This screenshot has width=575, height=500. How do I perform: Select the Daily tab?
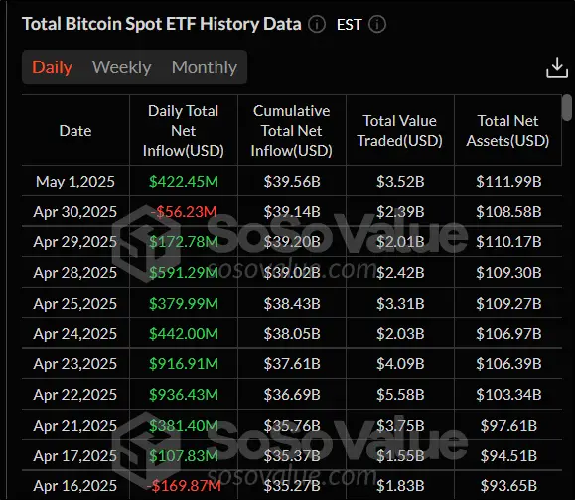(52, 67)
